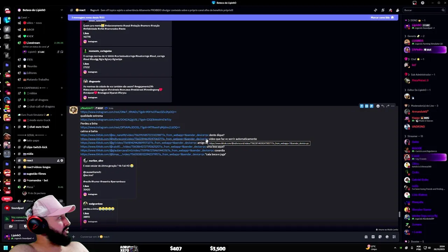Open notification settings bell-slash icon

[x=383, y=10]
